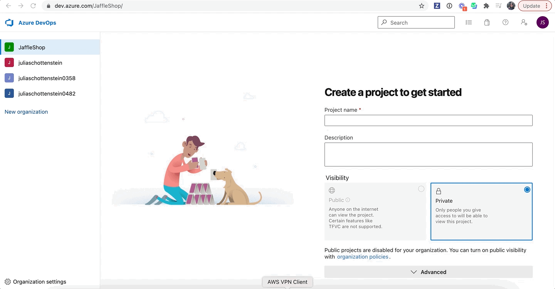555x289 pixels.
Task: Select the Private visibility option
Action: click(x=527, y=189)
